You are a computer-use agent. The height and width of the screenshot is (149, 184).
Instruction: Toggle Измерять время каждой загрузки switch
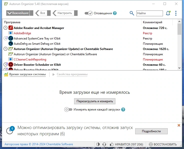point(68,109)
